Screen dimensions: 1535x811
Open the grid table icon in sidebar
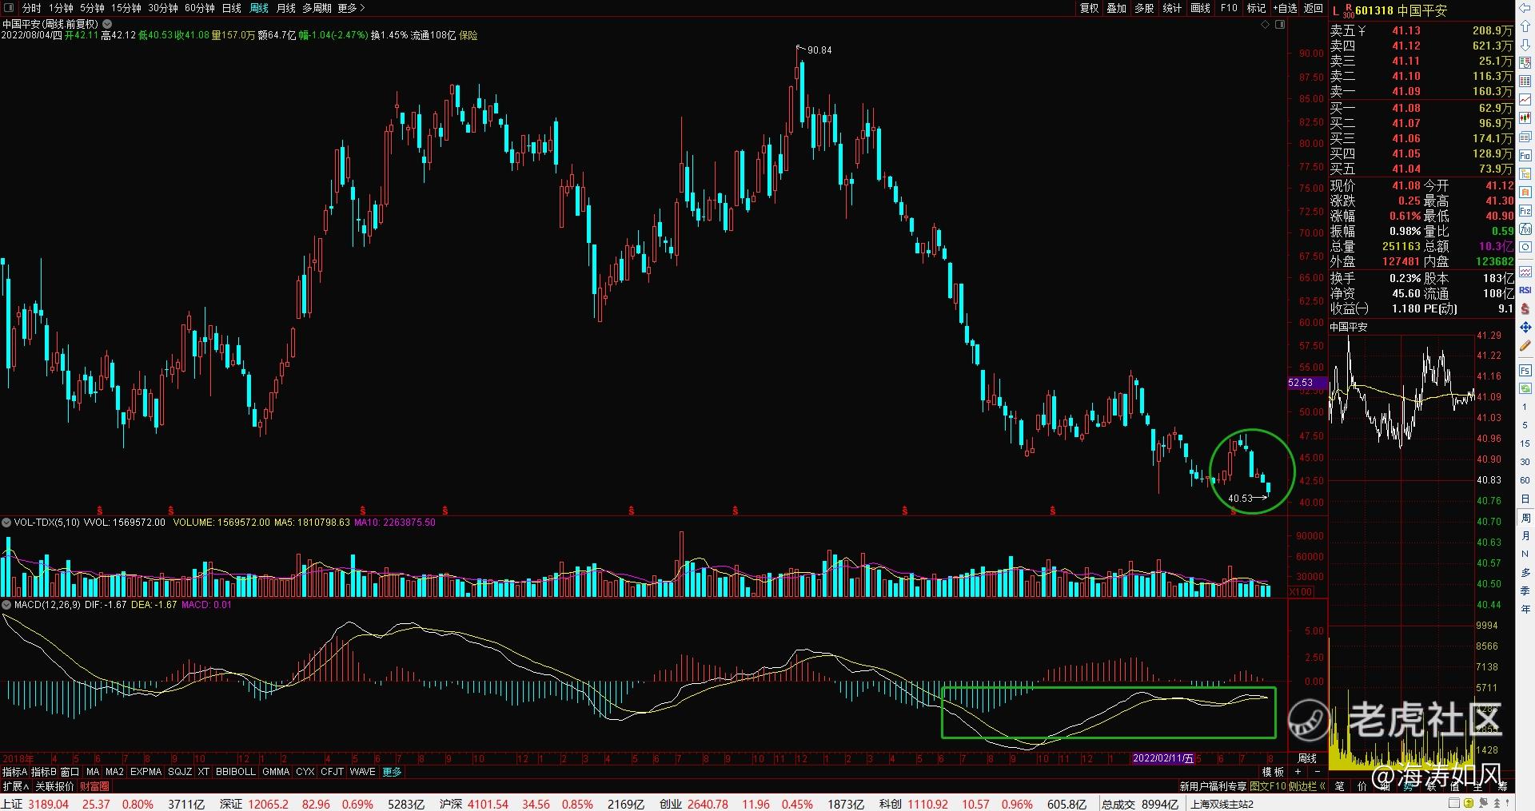tap(1525, 81)
